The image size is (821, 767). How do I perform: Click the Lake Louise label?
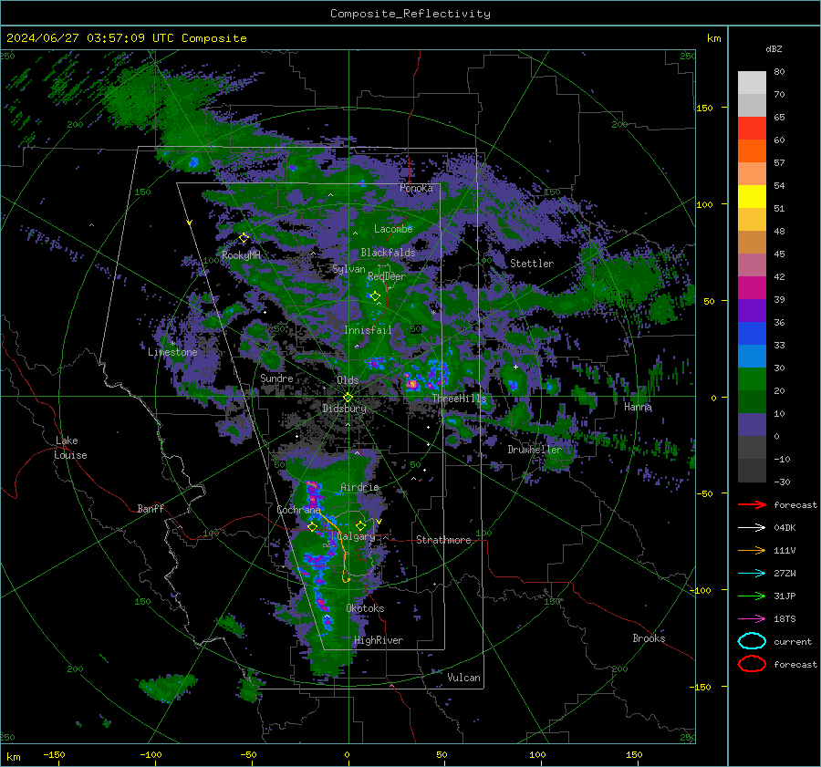(70, 448)
